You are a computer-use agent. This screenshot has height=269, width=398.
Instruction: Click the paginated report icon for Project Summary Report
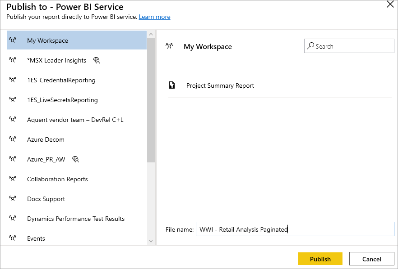click(x=172, y=85)
